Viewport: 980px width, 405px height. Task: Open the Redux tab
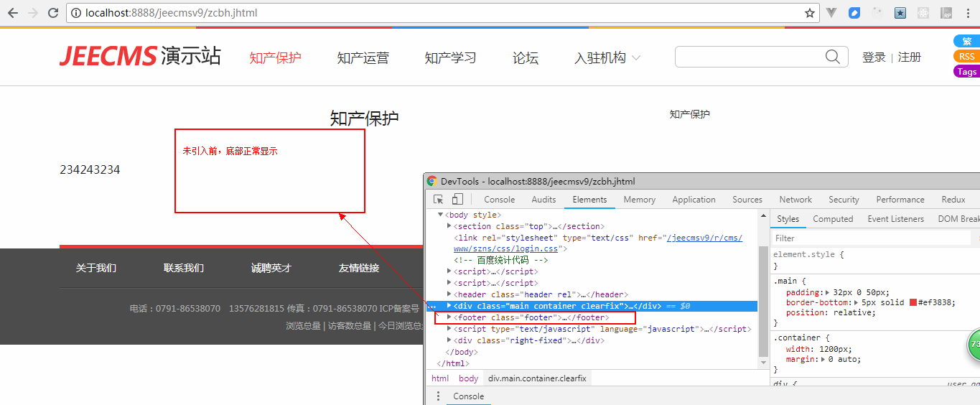coord(953,200)
